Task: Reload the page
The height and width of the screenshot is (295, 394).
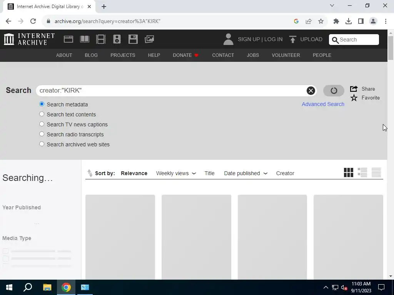Action: click(x=33, y=22)
